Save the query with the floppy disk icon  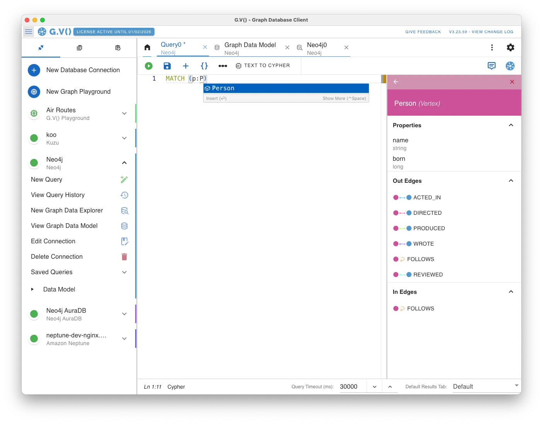167,66
